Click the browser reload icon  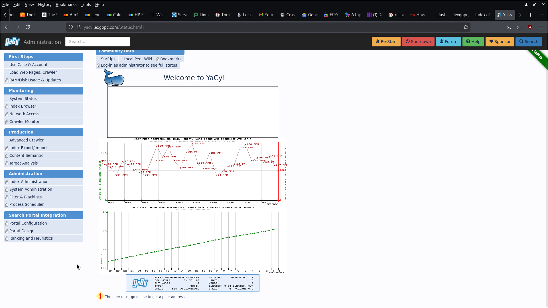pyautogui.click(x=28, y=27)
